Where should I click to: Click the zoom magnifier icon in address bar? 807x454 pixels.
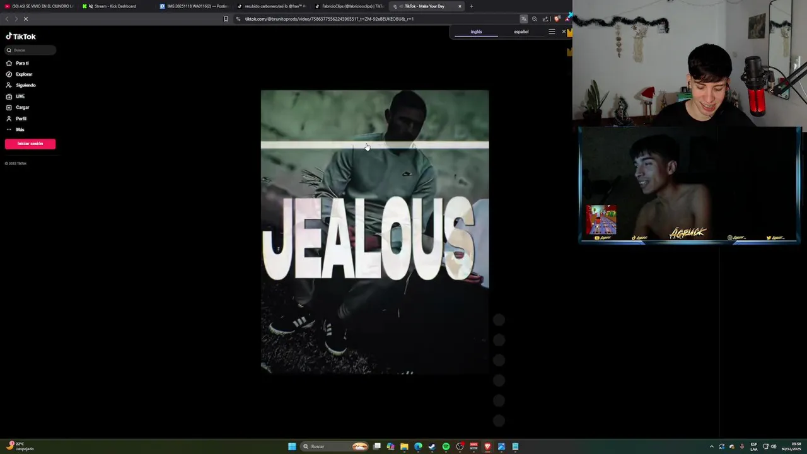click(x=535, y=19)
